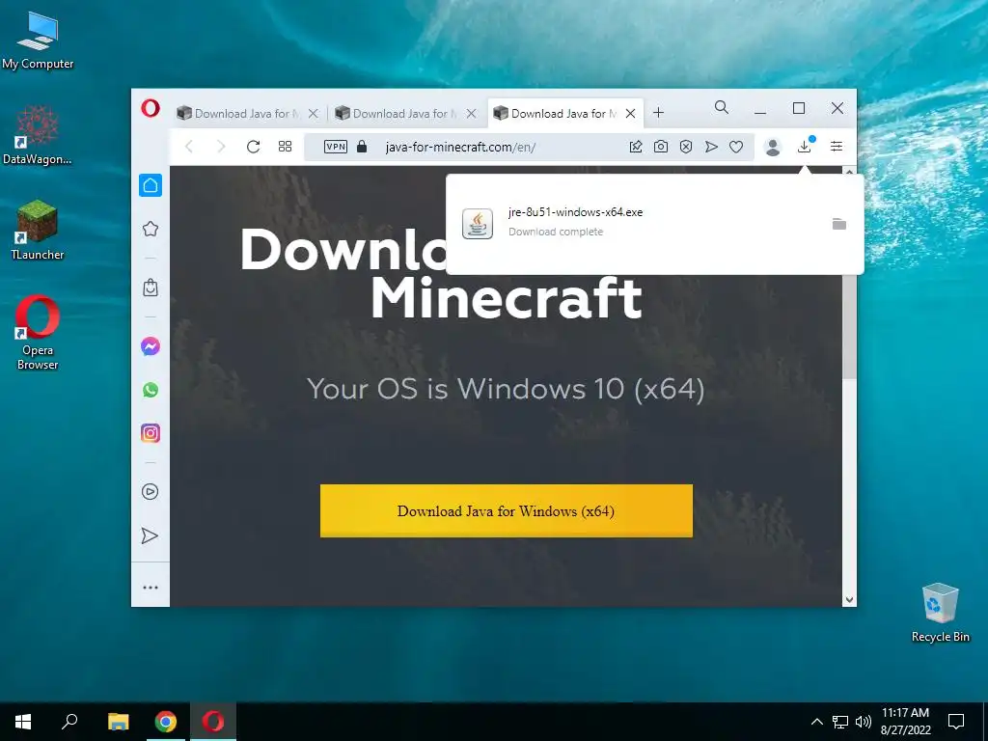This screenshot has height=741, width=988.
Task: Close the second Download Java tab
Action: (x=471, y=114)
